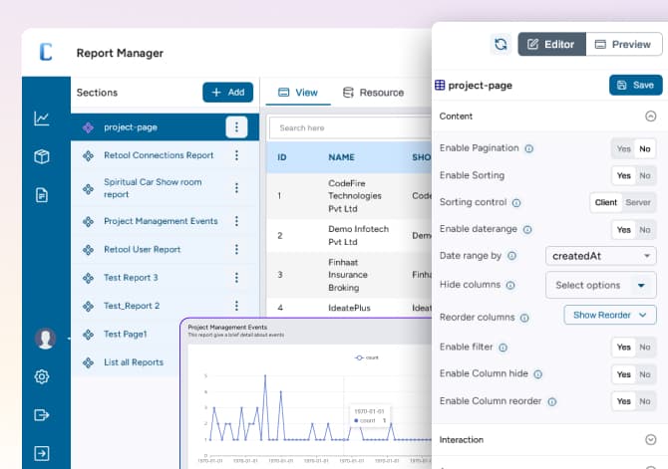Screen dimensions: 668x469
Task: Click the NAME column header
Action: (341, 157)
